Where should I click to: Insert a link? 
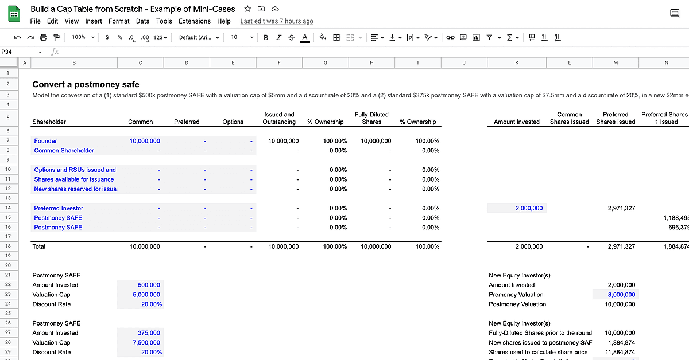[x=451, y=37]
